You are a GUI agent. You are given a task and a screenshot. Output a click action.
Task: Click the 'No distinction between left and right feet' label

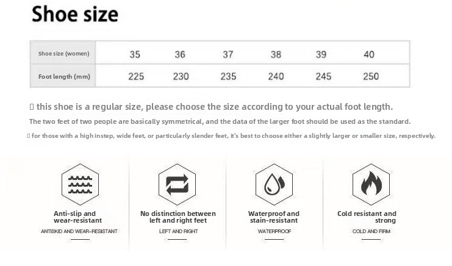pos(178,217)
